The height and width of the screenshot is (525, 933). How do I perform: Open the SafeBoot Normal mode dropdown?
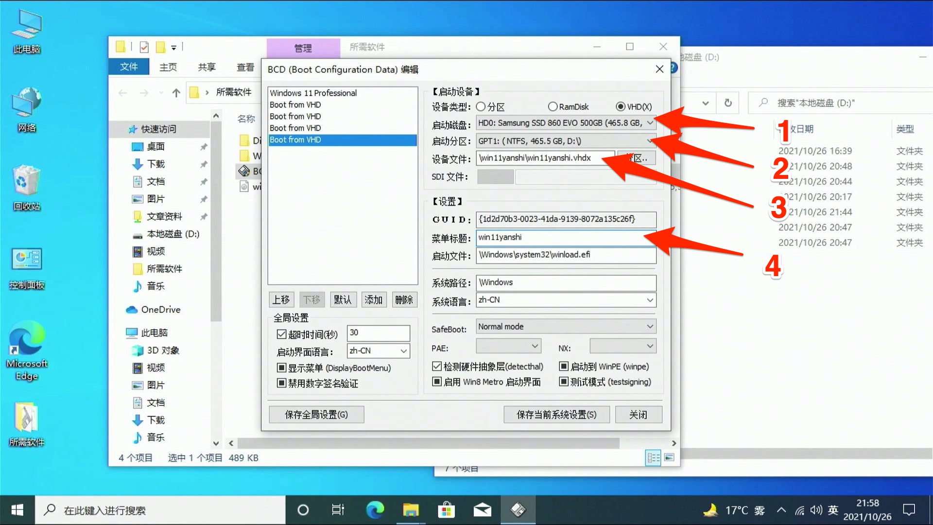pos(651,326)
